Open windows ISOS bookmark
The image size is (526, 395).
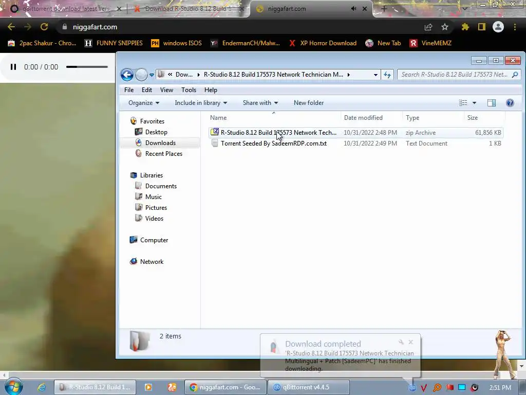[177, 43]
